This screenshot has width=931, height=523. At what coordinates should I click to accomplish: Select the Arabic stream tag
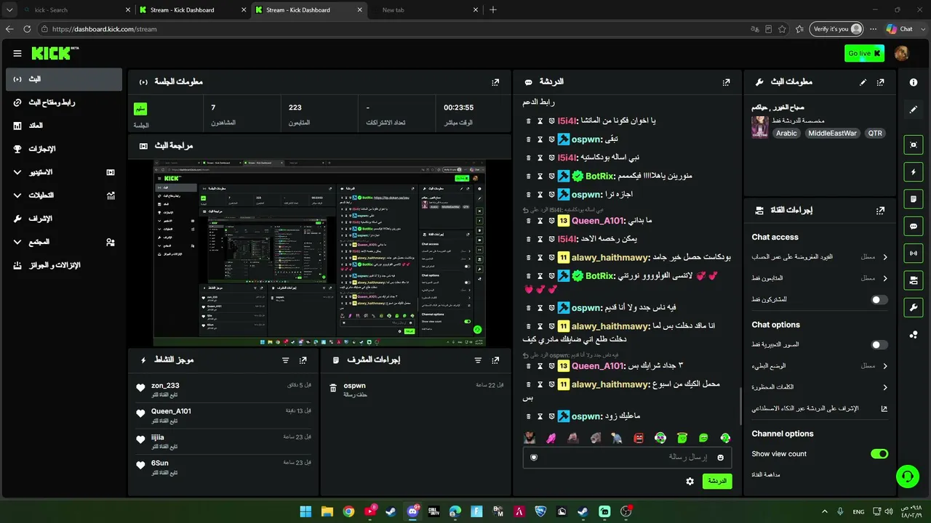[x=786, y=134]
